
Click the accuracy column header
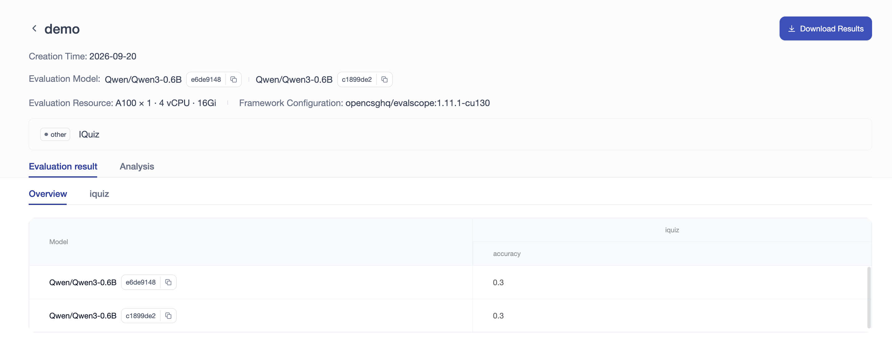507,253
